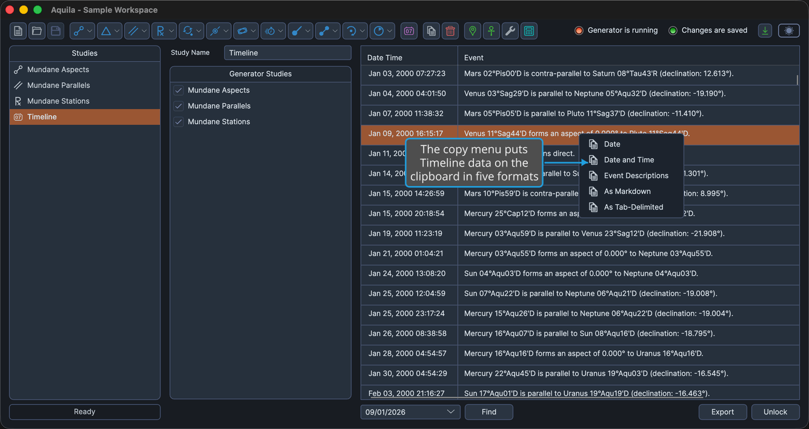Add an aspects study from toolbar
The width and height of the screenshot is (809, 429).
[78, 31]
